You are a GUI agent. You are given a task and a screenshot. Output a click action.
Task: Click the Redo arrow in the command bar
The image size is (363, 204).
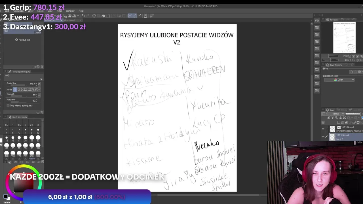click(x=88, y=16)
